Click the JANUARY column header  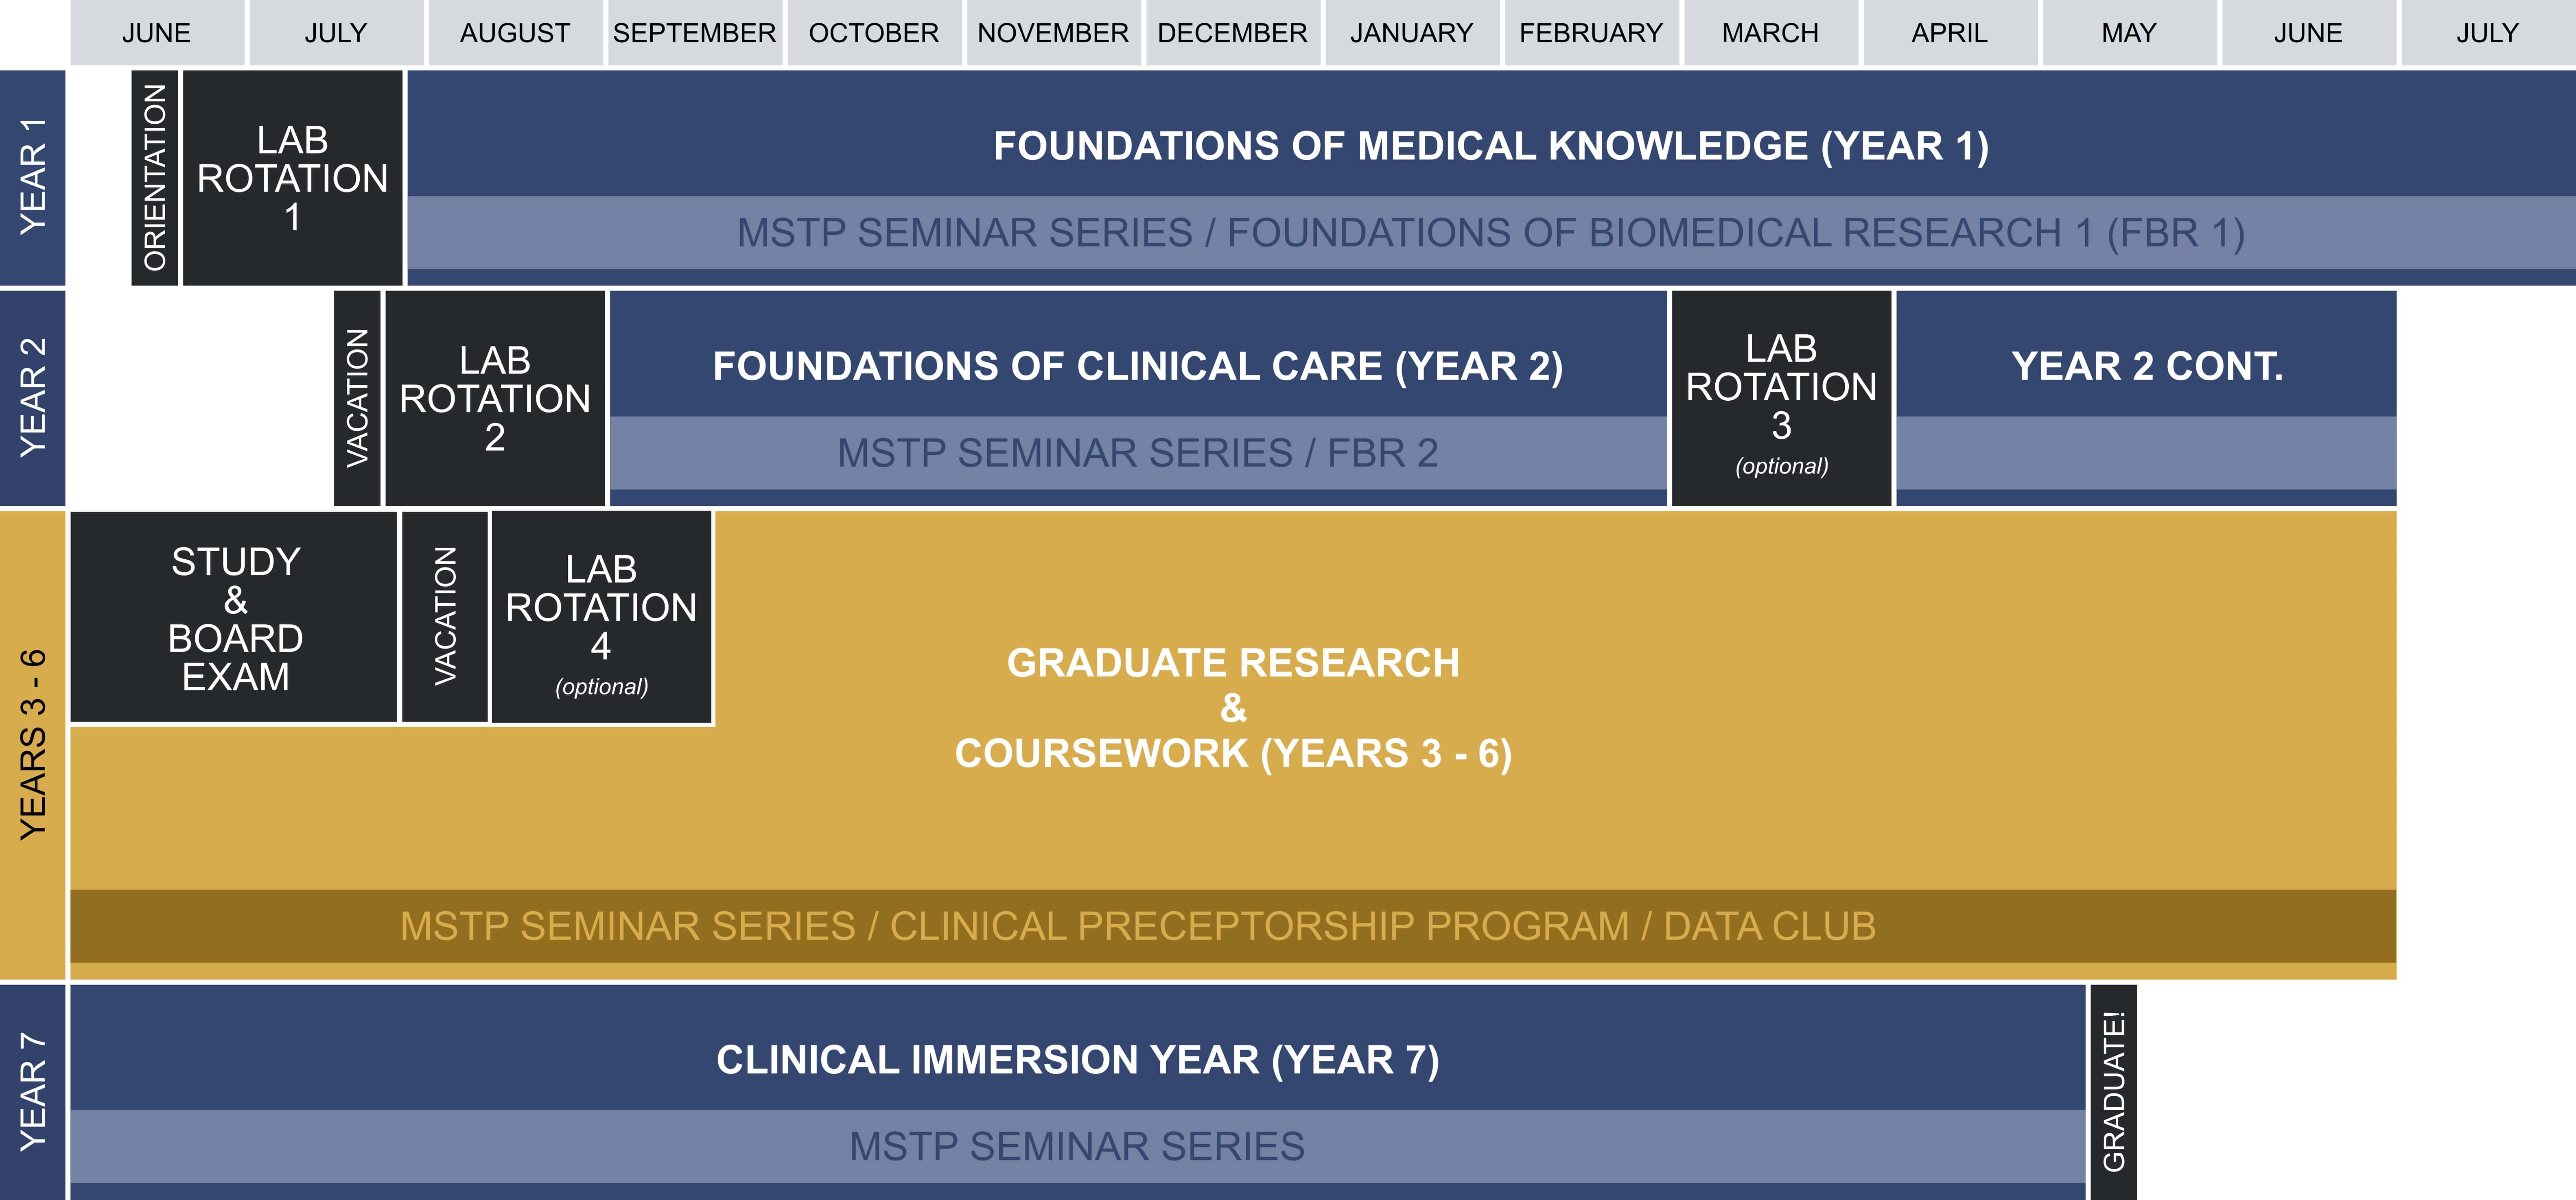tap(1411, 33)
